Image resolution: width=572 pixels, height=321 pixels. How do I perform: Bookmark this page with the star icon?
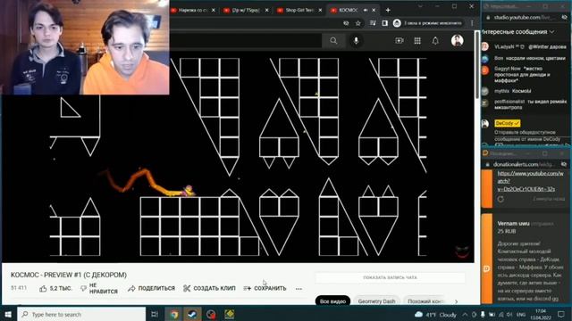358,23
